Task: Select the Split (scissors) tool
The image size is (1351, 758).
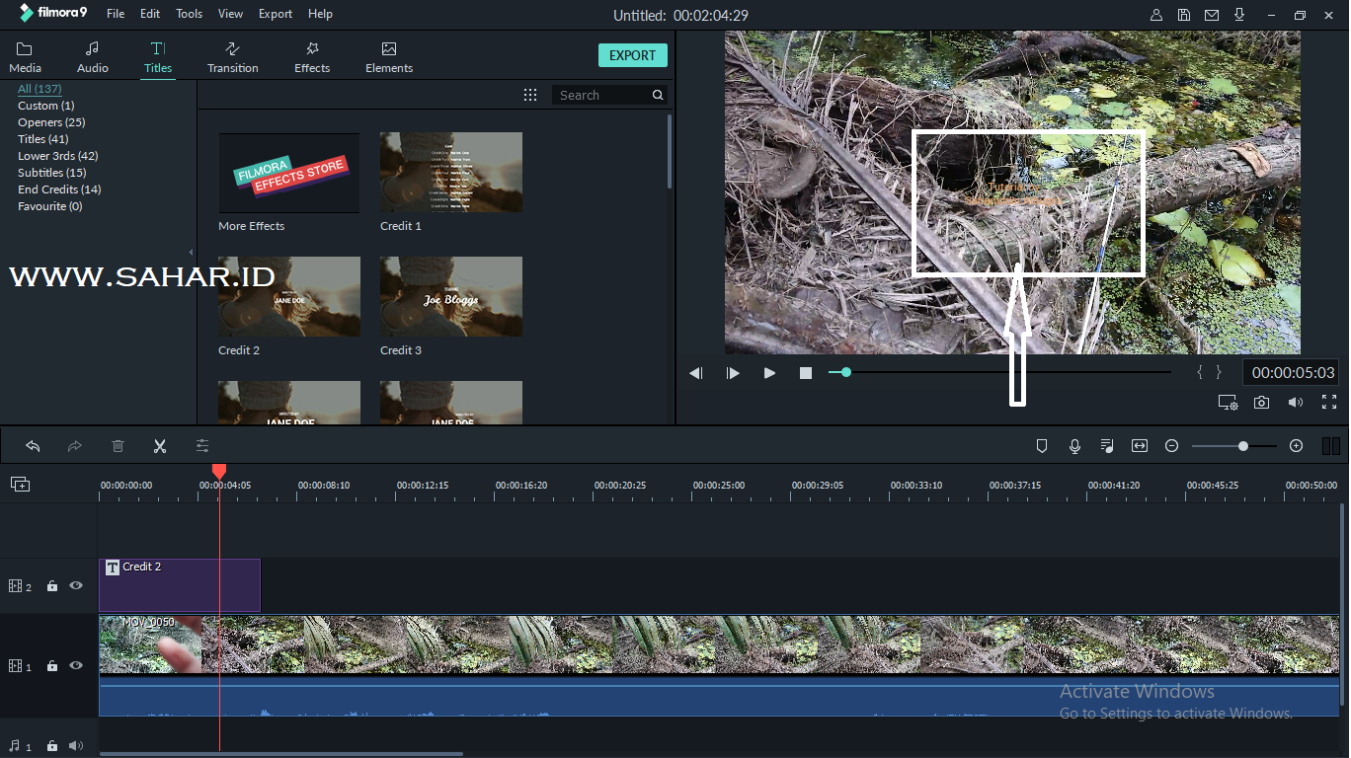Action: coord(159,446)
